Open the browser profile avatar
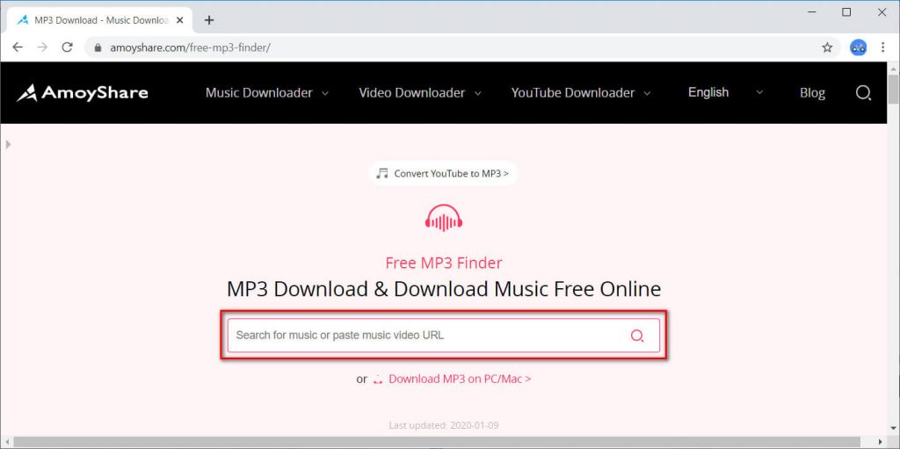This screenshot has width=900, height=449. [x=858, y=47]
